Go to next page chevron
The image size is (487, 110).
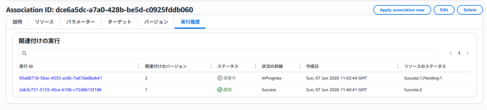point(468,53)
